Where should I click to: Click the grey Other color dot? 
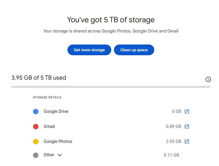[x=36, y=155]
